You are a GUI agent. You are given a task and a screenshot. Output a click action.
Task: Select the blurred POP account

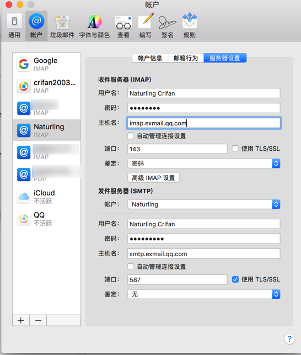(x=47, y=174)
